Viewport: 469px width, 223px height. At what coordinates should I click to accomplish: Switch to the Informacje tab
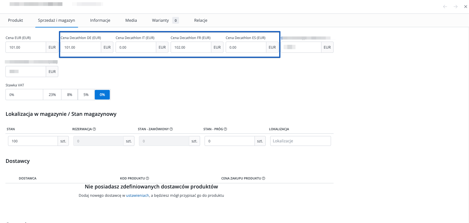pyautogui.click(x=100, y=20)
